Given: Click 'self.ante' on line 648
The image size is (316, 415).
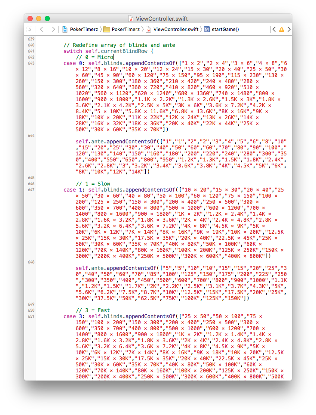Looking at the screenshot, I should click(90, 268).
